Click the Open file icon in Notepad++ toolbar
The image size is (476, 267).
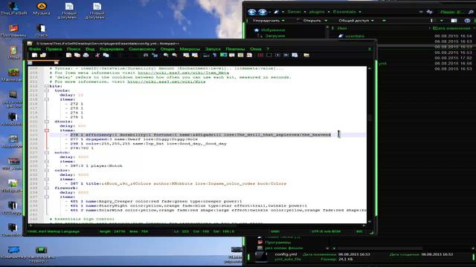(43, 55)
